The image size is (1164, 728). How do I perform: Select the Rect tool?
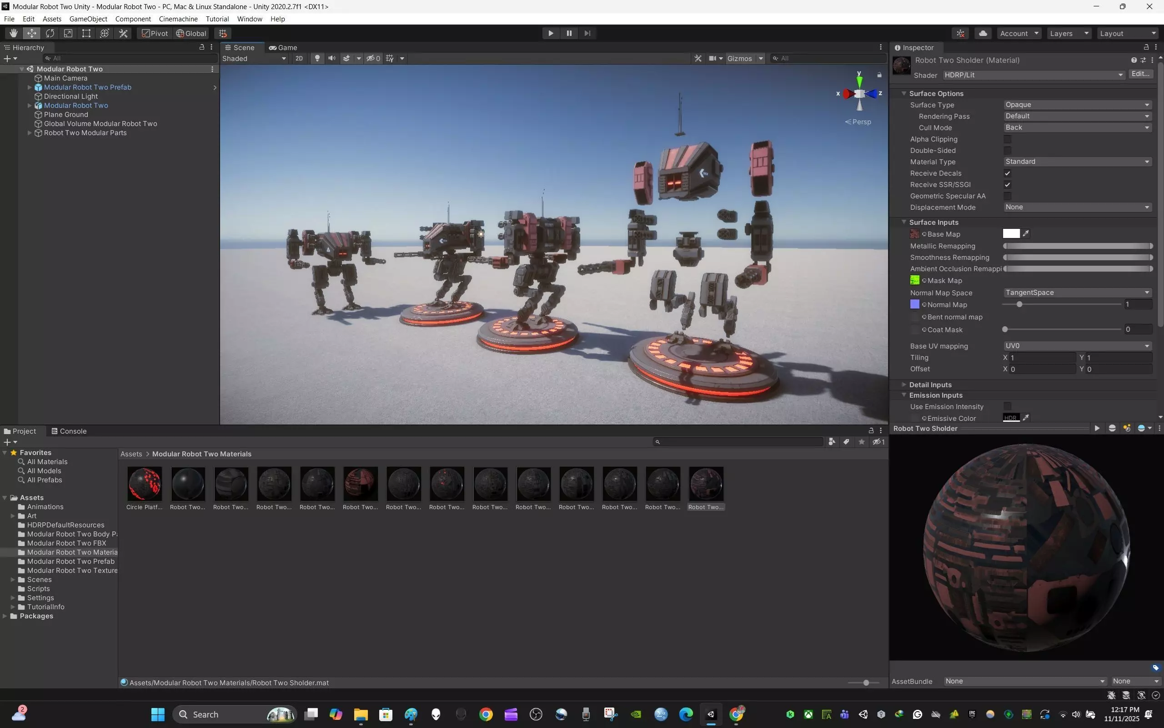[x=86, y=33]
